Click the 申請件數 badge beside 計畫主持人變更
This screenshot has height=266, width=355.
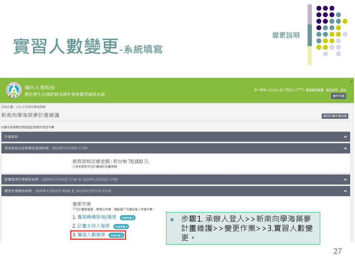pyautogui.click(x=121, y=226)
